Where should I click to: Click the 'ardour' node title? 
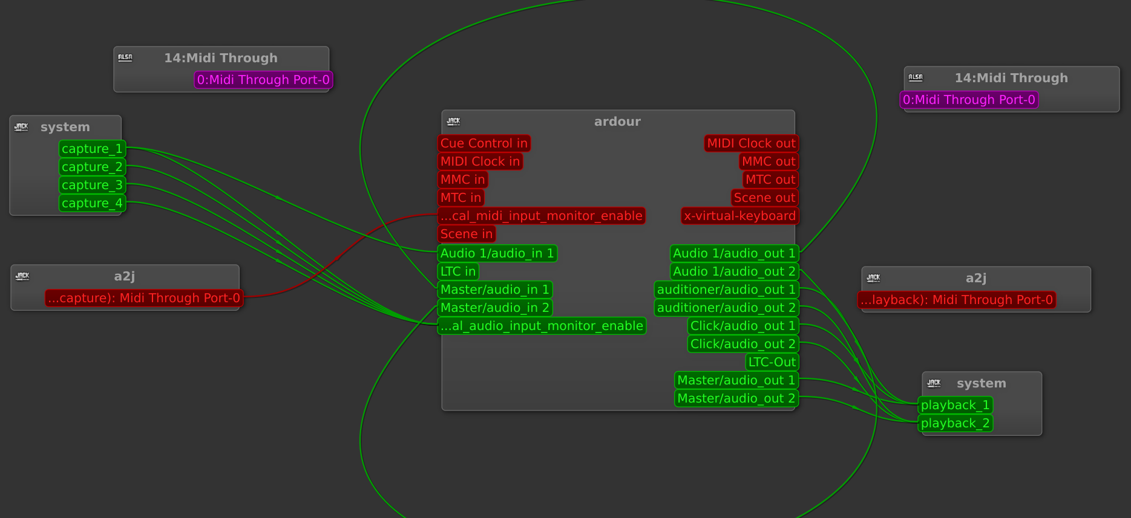(617, 121)
